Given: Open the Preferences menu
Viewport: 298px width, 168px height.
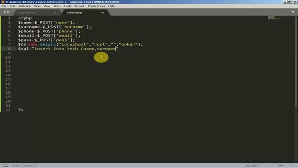Looking at the screenshot, I should [x=96, y=6].
